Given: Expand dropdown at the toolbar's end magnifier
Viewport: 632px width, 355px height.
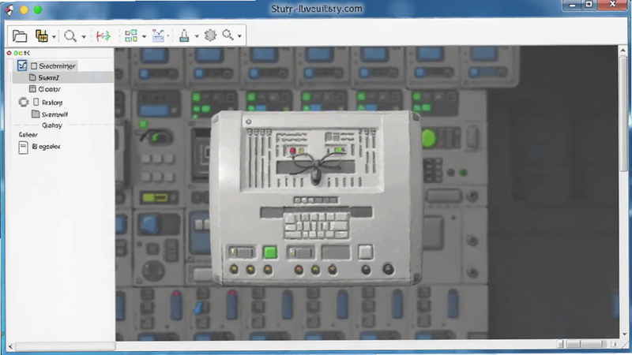Looking at the screenshot, I should click(239, 36).
